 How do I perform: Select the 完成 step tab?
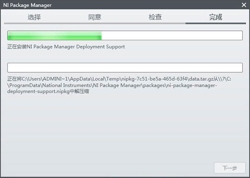pyautogui.click(x=215, y=17)
